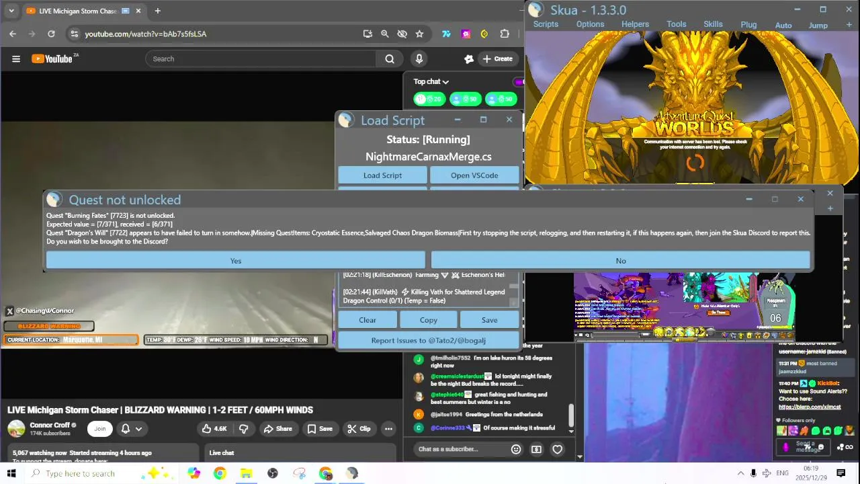Viewport: 860px width, 484px height.
Task: Click the heart reaction icon in chat
Action: (x=557, y=449)
